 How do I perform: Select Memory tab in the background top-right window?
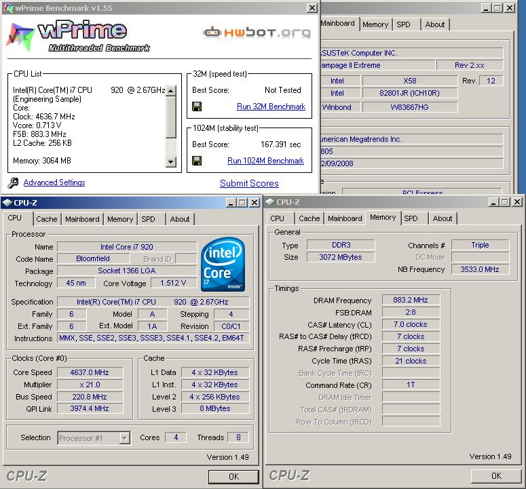(375, 24)
